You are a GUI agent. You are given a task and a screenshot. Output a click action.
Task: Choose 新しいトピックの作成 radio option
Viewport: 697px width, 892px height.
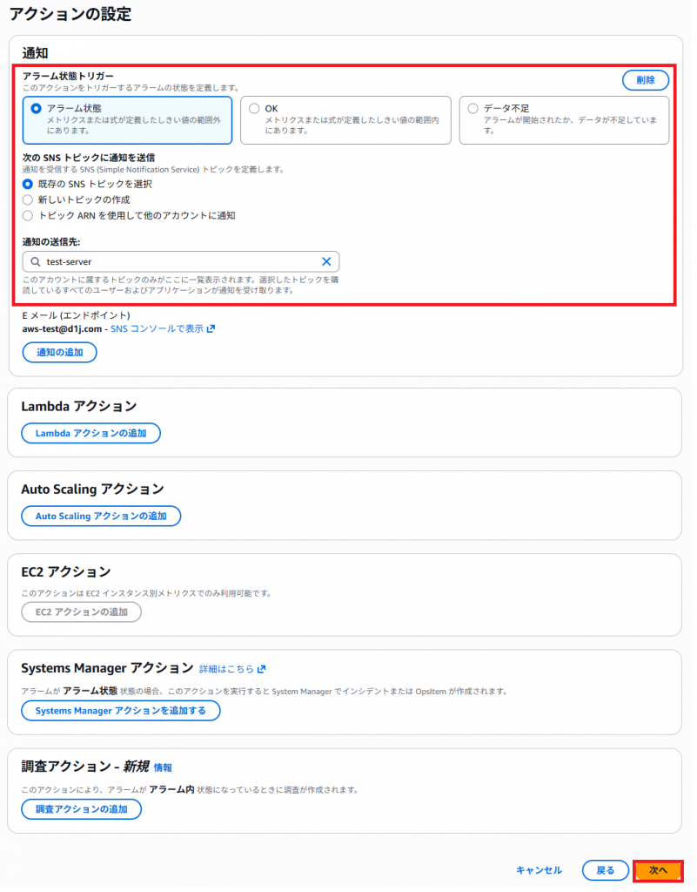pos(29,199)
